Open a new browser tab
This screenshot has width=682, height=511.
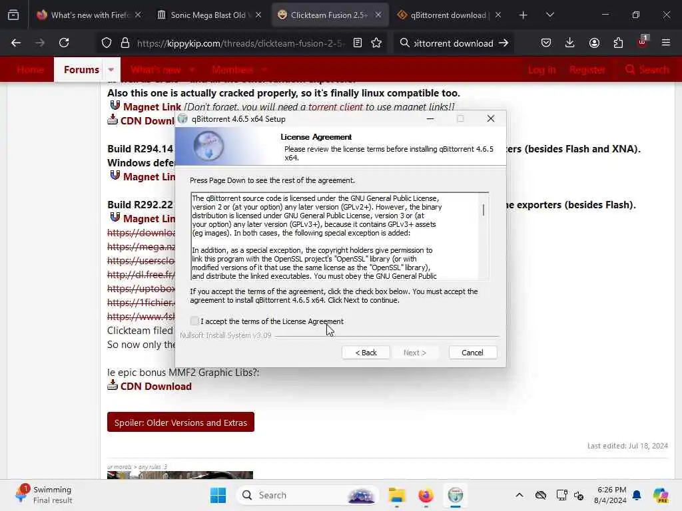523,15
